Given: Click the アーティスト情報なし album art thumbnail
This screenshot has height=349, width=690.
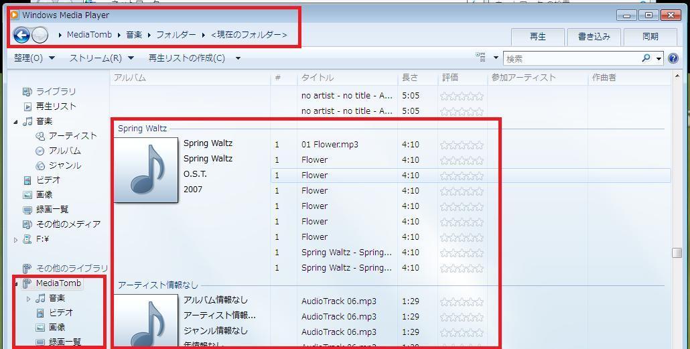Looking at the screenshot, I should (x=146, y=322).
